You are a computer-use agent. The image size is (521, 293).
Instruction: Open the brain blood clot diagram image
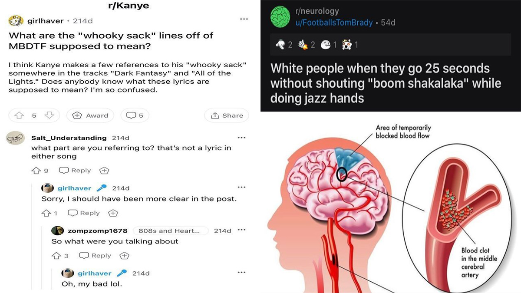click(x=391, y=202)
